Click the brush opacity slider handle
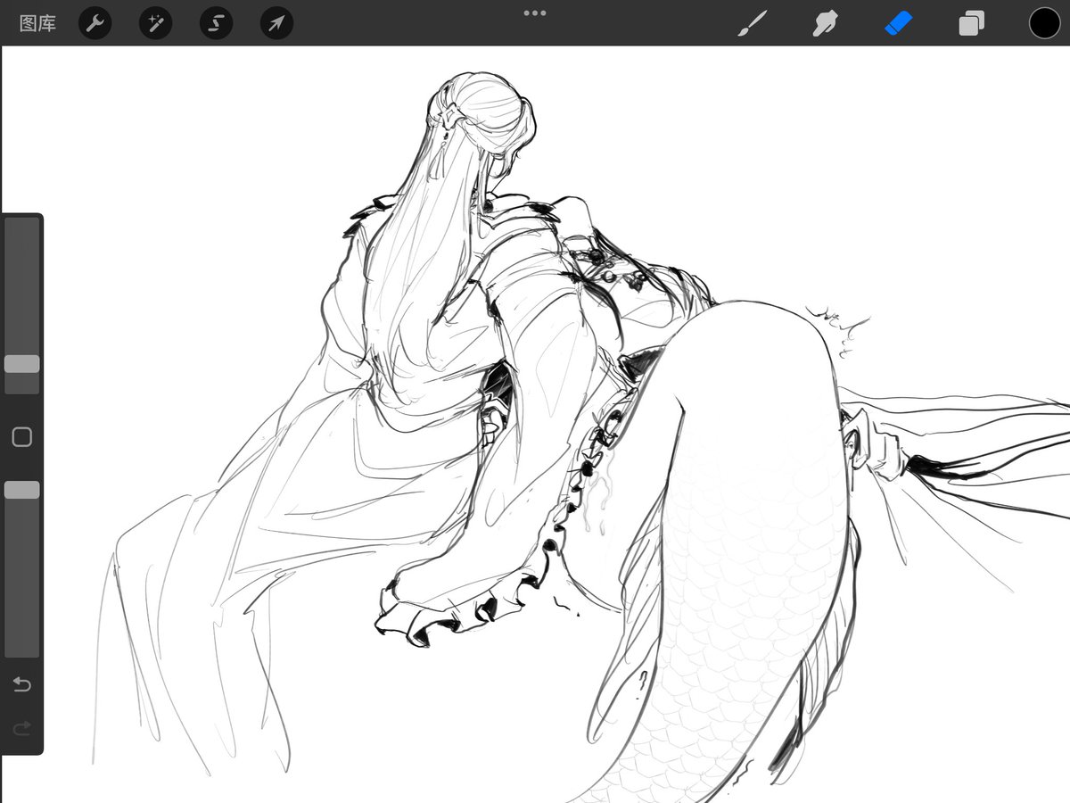The width and height of the screenshot is (1070, 803). coord(21,490)
